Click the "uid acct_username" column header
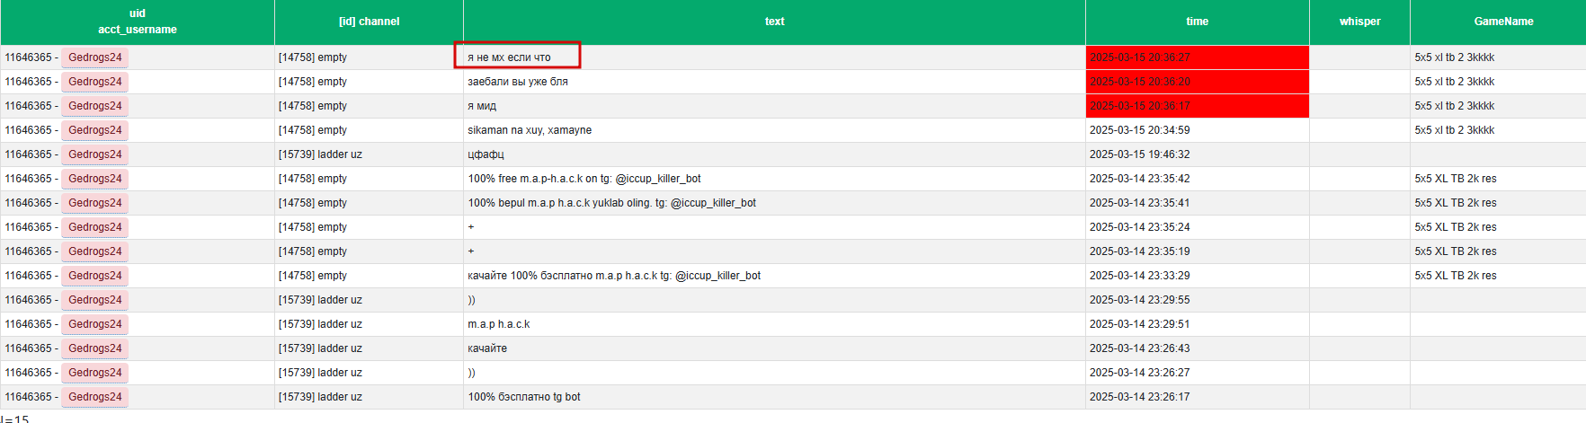The height and width of the screenshot is (423, 1586). (137, 22)
